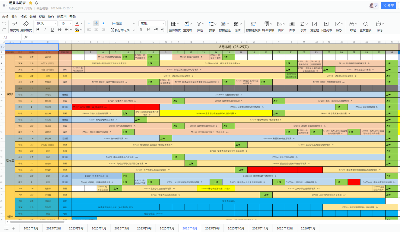Open the formula (公式) sigma tool
The width and height of the screenshot is (400, 232).
tap(303, 27)
